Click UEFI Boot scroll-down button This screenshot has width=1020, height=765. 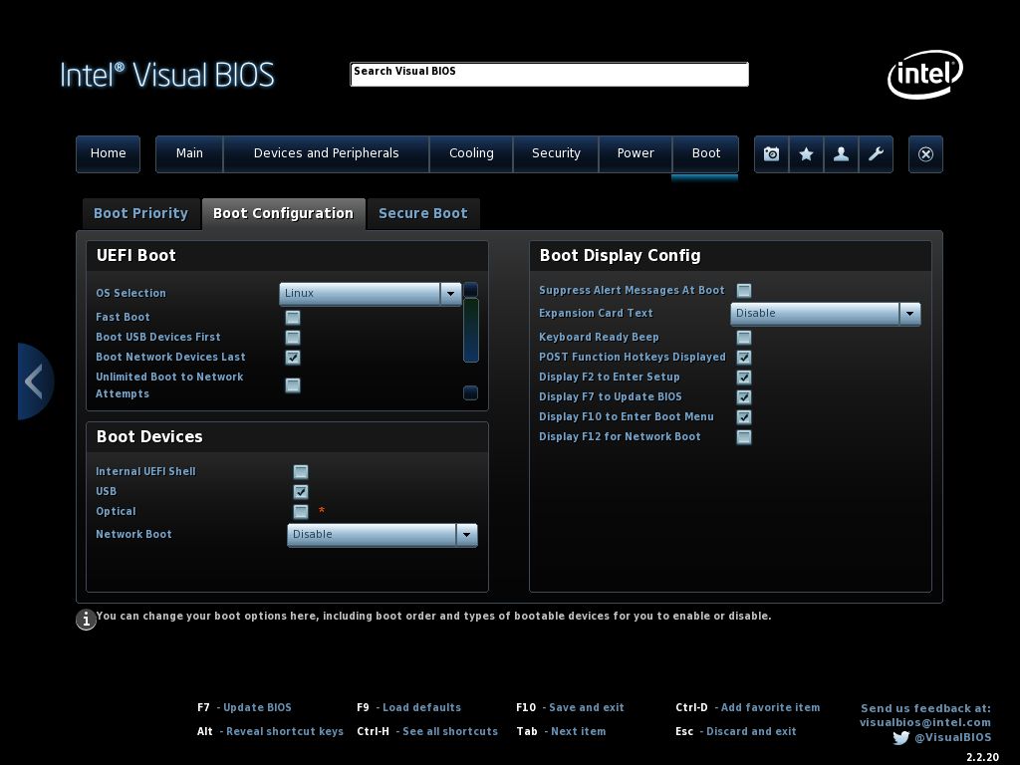click(x=470, y=392)
